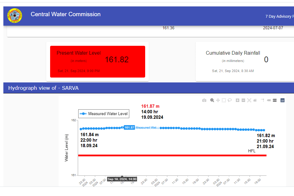Viewport: 294px width, 196px height.
Task: Toggle spike lines on the chart
Action: coord(263,100)
